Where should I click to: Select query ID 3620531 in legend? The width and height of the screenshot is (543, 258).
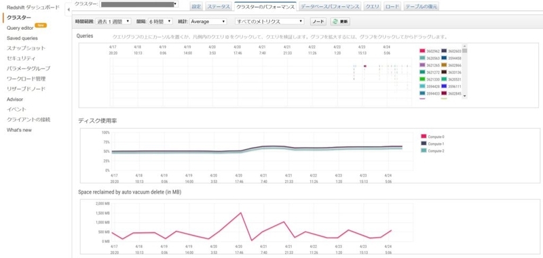455,79
